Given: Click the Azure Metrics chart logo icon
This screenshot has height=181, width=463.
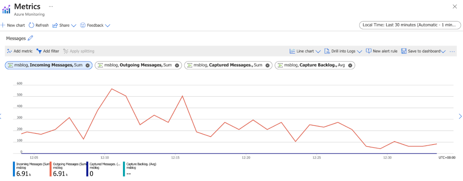Looking at the screenshot, I should pyautogui.click(x=6, y=9).
